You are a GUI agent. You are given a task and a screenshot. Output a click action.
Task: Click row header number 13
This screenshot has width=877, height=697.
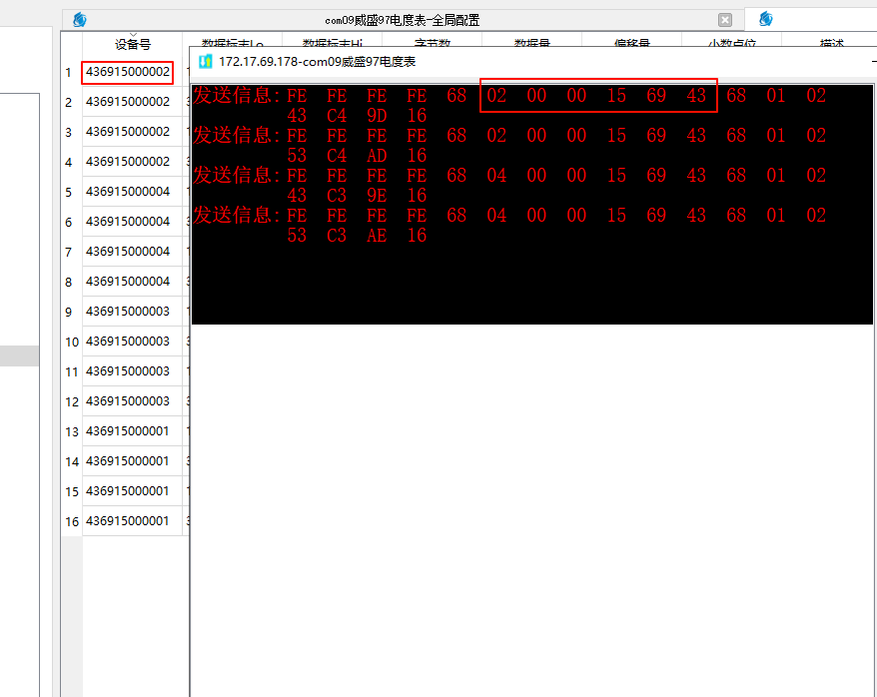pyautogui.click(x=72, y=432)
